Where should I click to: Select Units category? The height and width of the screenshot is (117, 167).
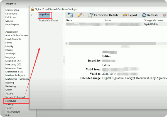[x=8, y=115]
